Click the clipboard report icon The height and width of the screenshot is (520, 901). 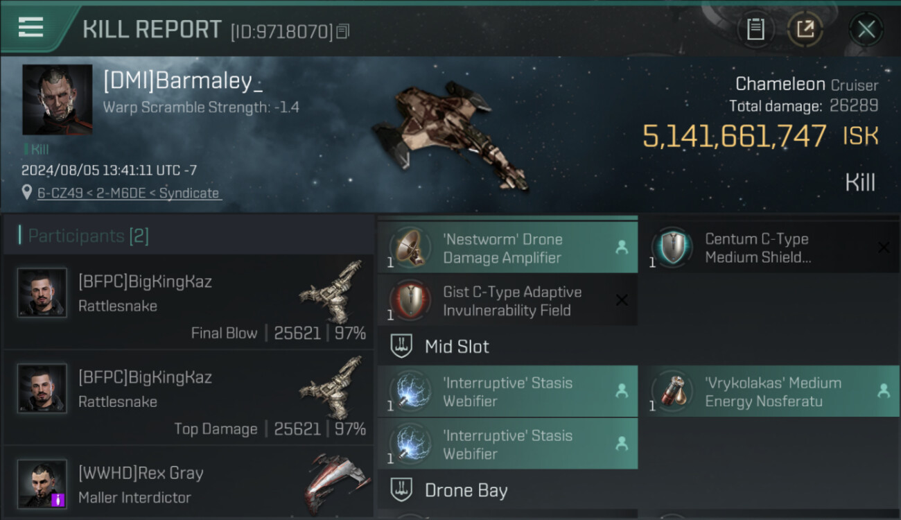pos(755,29)
